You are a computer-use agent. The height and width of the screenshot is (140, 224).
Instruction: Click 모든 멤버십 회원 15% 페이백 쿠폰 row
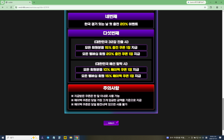[111, 76]
